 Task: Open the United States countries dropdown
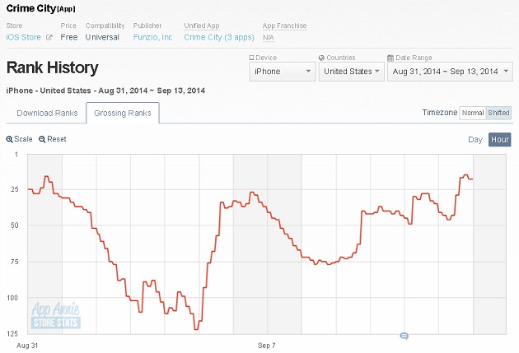[351, 72]
